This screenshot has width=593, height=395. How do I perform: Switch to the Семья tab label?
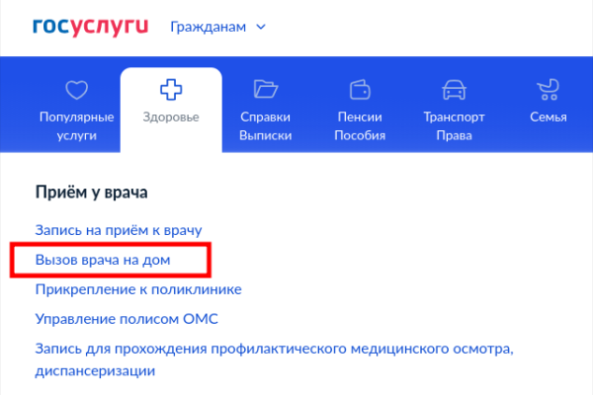click(x=548, y=118)
